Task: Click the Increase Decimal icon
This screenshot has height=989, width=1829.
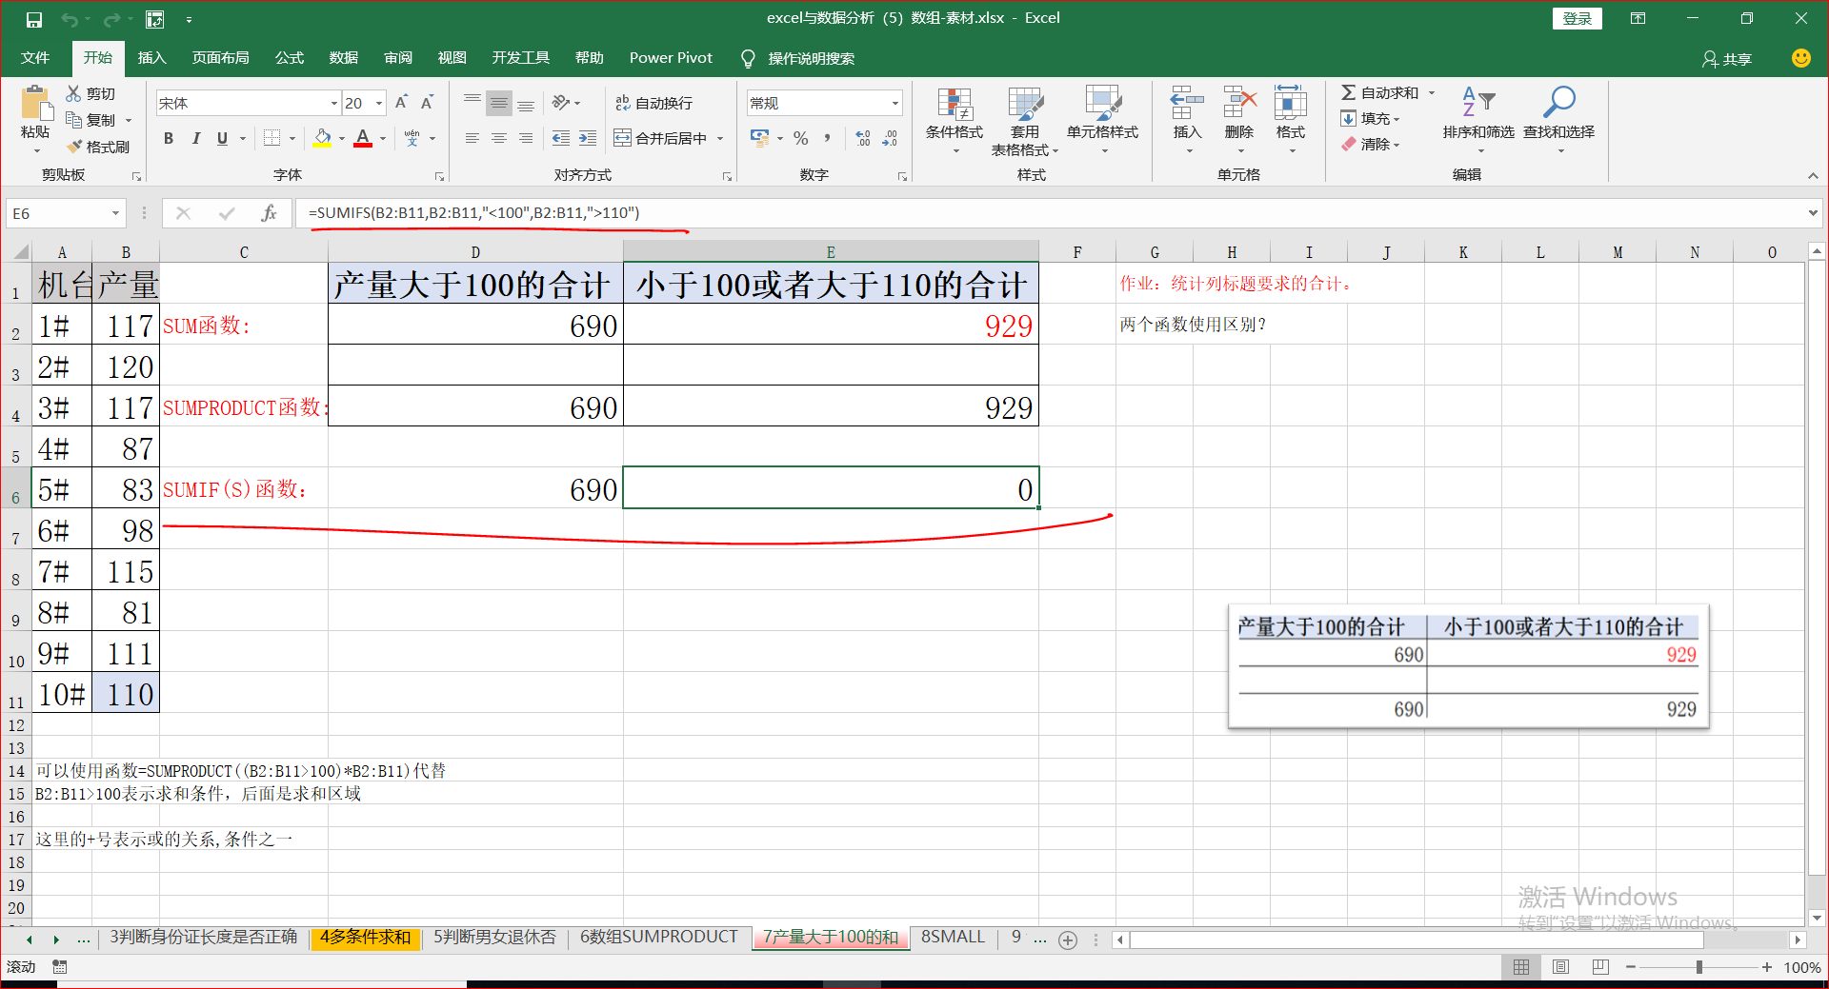Action: pos(863,138)
